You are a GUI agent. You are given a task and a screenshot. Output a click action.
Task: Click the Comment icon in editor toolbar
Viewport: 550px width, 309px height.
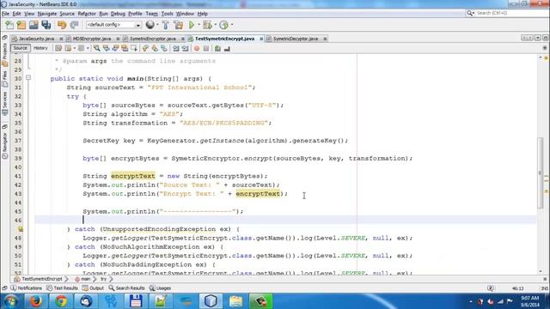(217, 48)
